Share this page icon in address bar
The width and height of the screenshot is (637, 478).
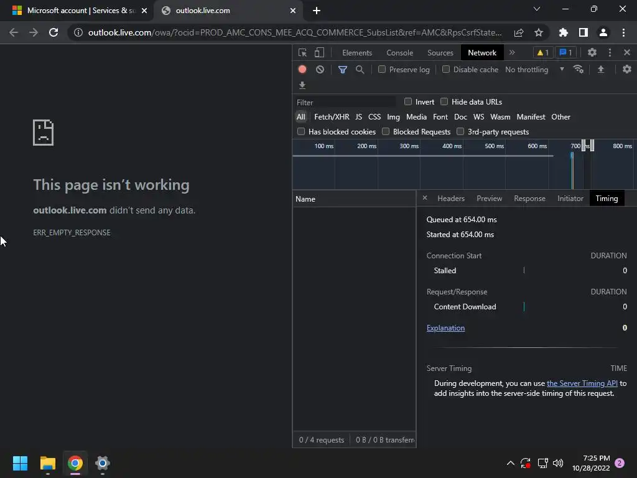click(x=519, y=32)
